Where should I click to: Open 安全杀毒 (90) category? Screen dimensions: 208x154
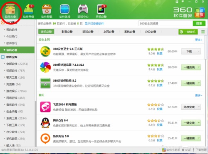coord(15,112)
